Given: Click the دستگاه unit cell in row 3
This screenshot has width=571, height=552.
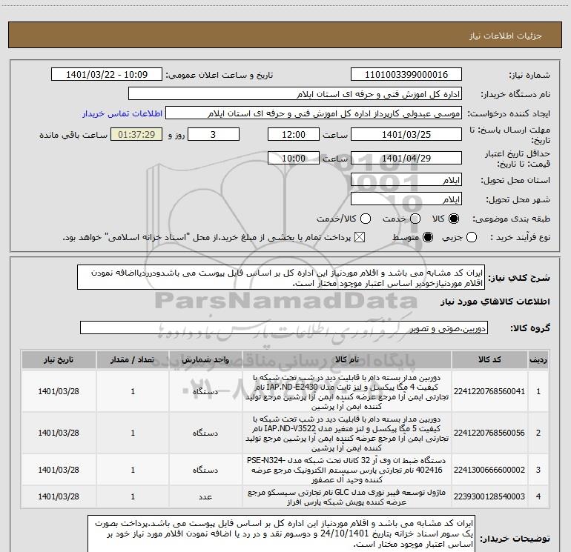Looking at the screenshot, I should (205, 470).
